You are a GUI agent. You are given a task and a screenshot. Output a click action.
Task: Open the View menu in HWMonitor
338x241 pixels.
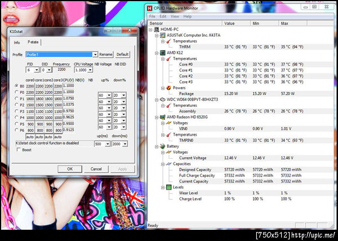(x=175, y=16)
